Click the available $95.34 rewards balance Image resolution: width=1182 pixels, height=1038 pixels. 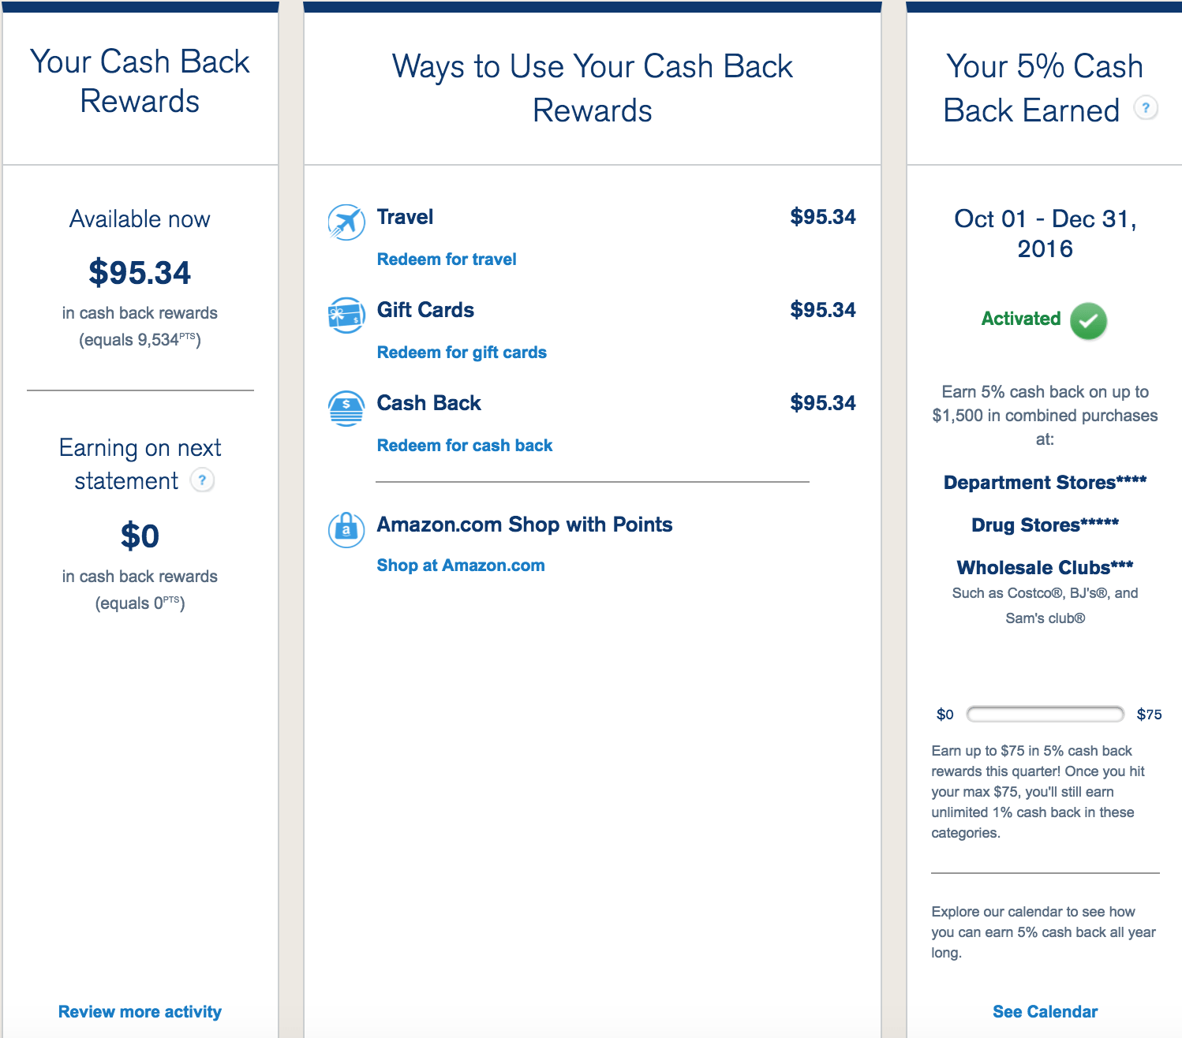(140, 273)
